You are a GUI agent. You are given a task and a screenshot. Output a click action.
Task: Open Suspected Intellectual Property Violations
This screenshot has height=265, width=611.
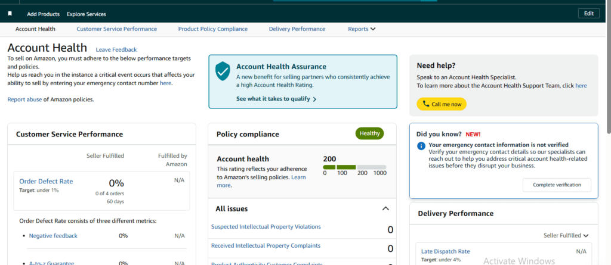point(266,226)
